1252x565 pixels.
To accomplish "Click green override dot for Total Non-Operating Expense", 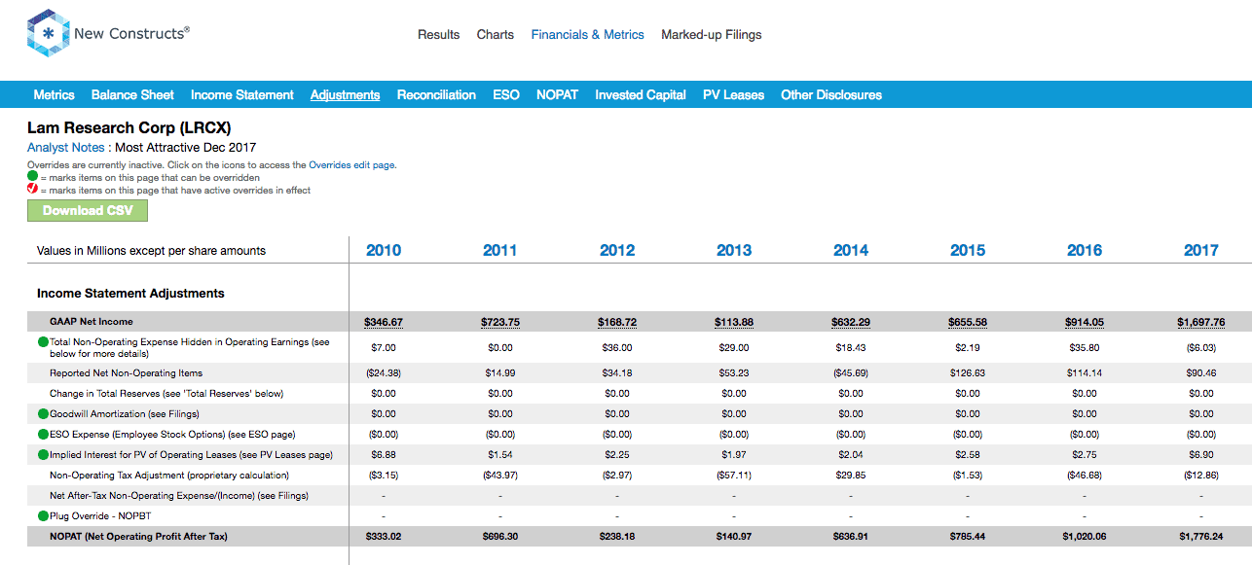I will pyautogui.click(x=43, y=342).
